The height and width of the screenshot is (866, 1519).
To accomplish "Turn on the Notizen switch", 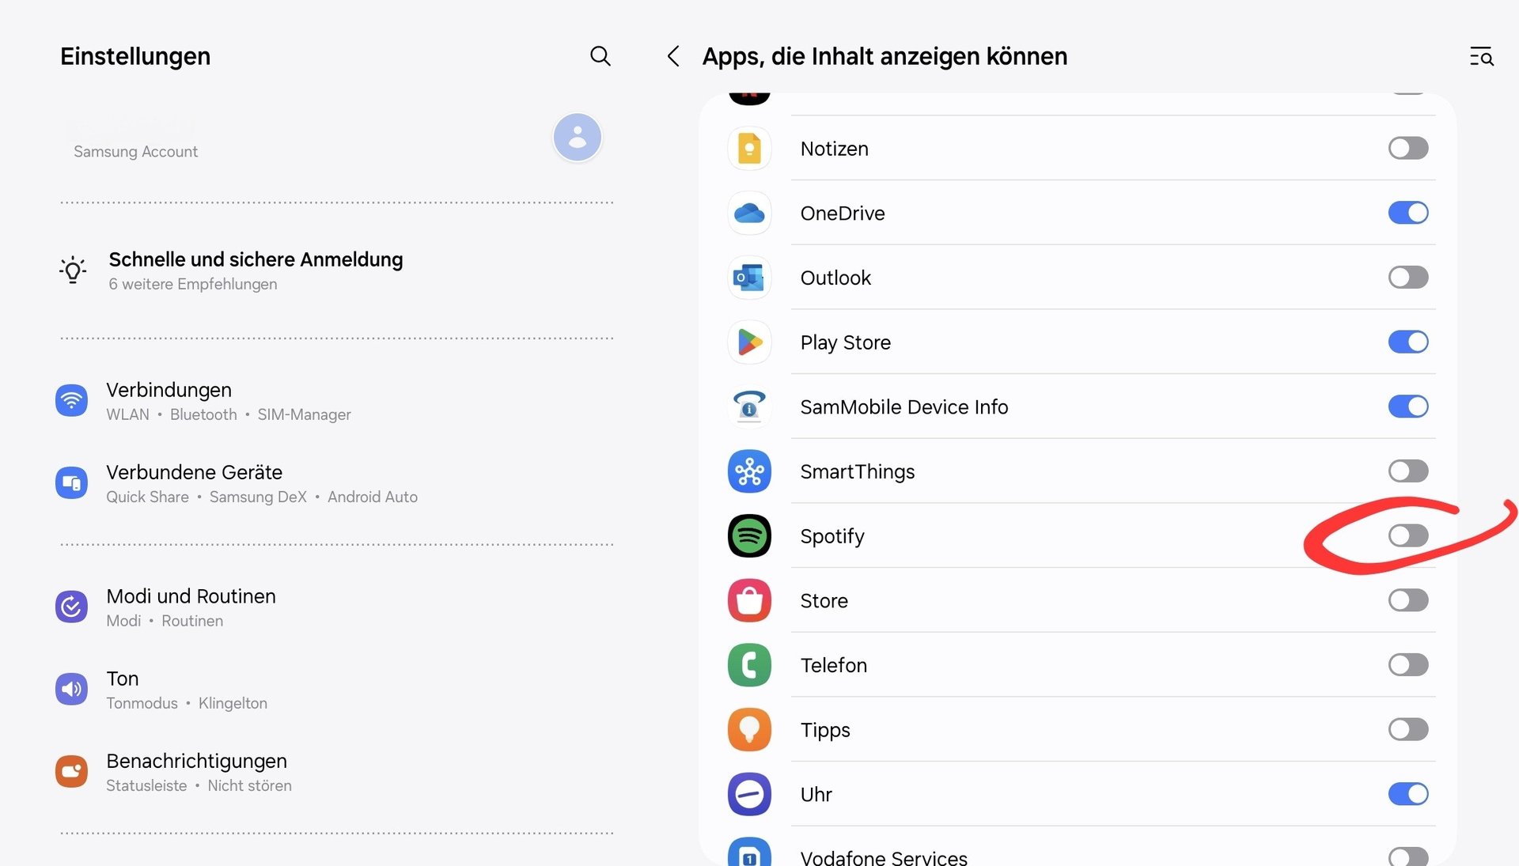I will (x=1407, y=148).
